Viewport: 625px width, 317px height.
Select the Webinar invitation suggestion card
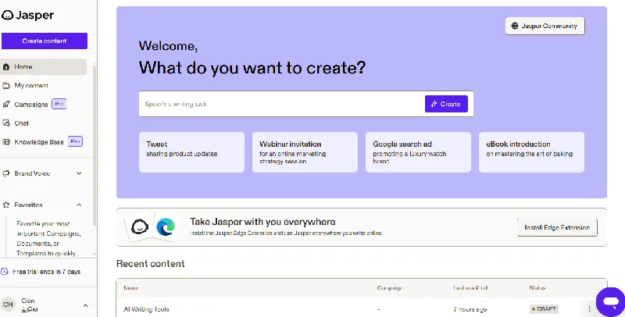tap(305, 152)
